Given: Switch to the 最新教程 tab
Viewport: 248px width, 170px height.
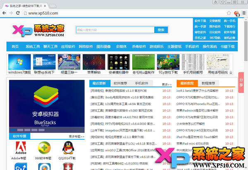Looking at the screenshot, I should [187, 83].
